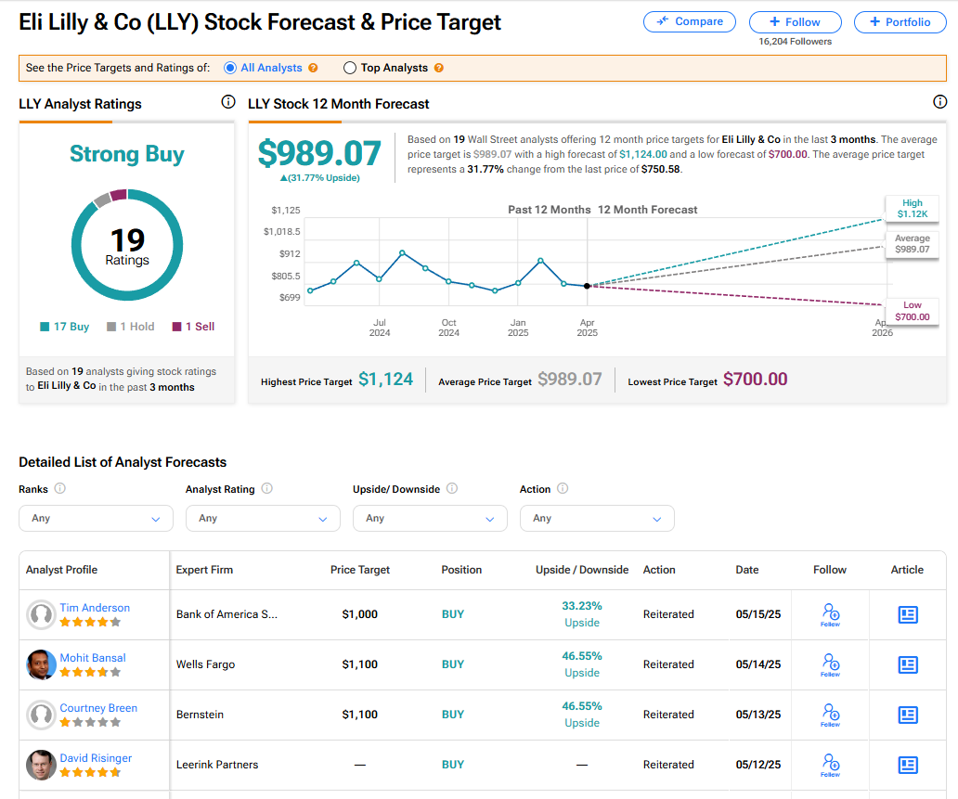Open Top Analysts help question icon
This screenshot has height=799, width=958.
tap(439, 68)
